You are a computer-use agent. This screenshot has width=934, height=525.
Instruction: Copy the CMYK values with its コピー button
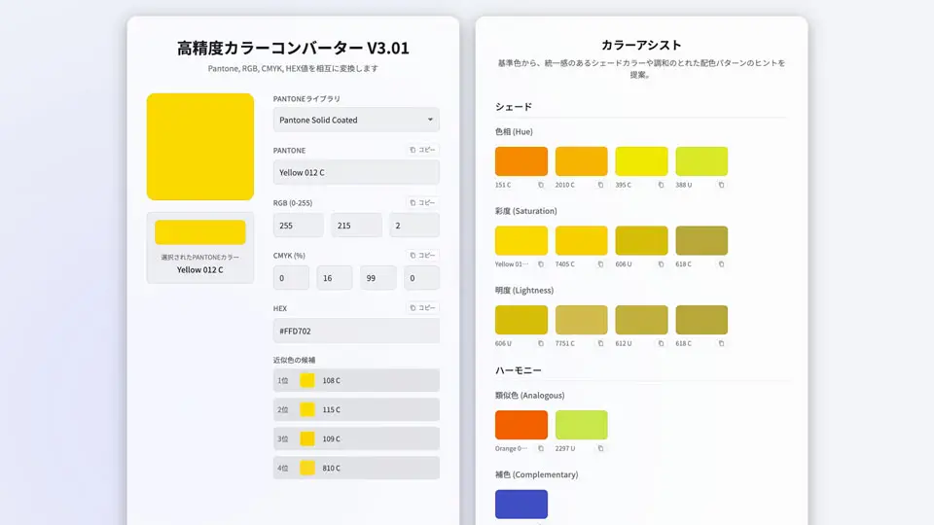(422, 255)
